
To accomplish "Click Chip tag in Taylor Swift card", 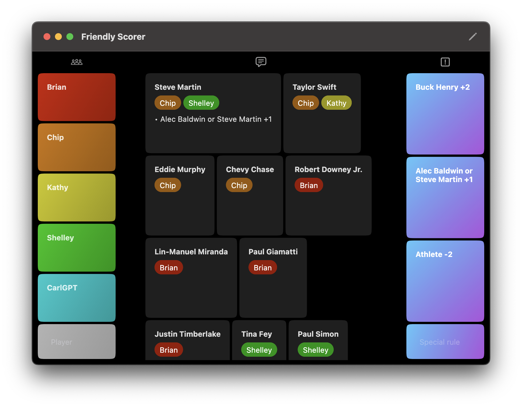I will point(306,103).
